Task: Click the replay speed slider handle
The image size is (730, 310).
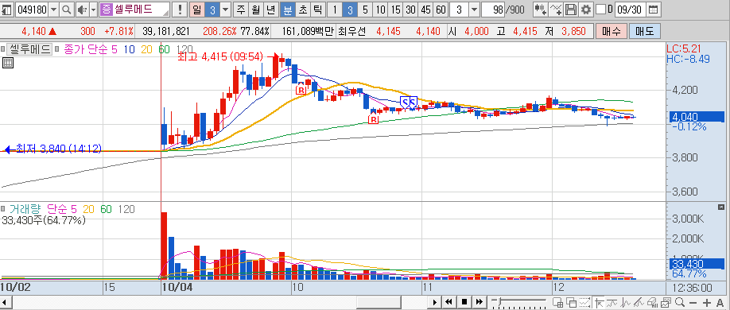Action: (499, 301)
